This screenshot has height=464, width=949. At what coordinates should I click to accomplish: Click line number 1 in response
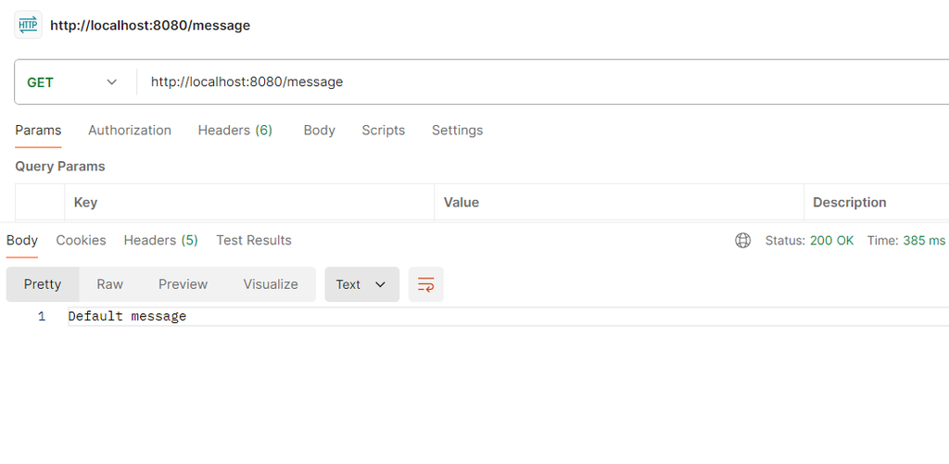(41, 317)
